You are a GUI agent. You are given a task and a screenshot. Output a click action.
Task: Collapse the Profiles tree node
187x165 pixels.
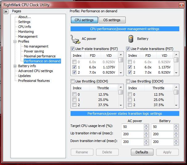[15, 41]
